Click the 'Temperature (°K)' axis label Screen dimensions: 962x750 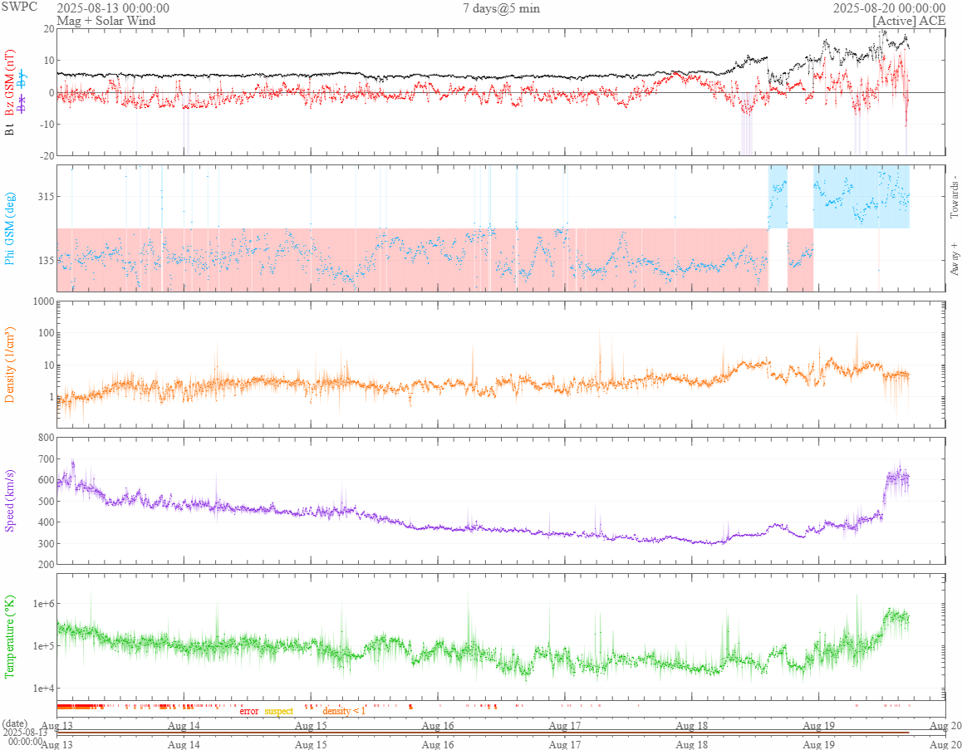point(9,636)
